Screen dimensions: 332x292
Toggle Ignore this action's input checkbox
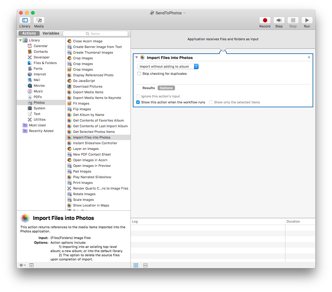[138, 96]
